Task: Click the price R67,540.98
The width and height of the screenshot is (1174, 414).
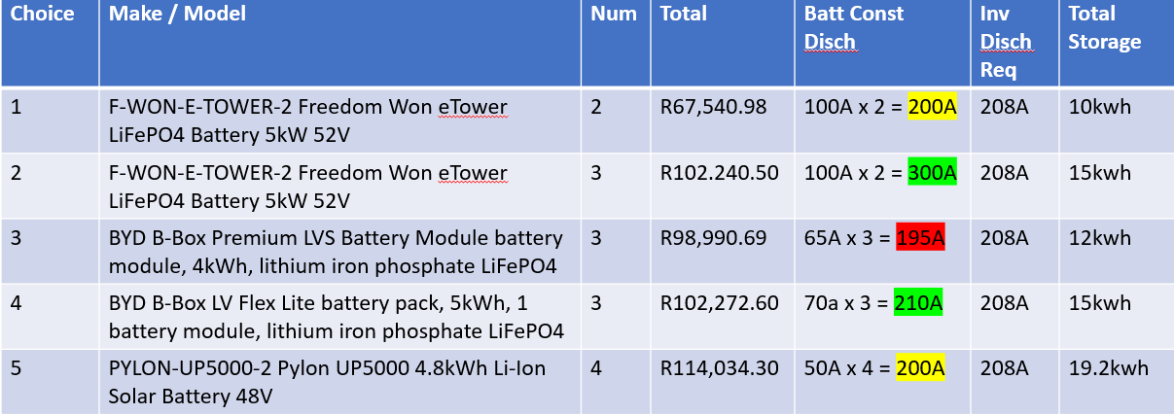Action: click(x=713, y=107)
